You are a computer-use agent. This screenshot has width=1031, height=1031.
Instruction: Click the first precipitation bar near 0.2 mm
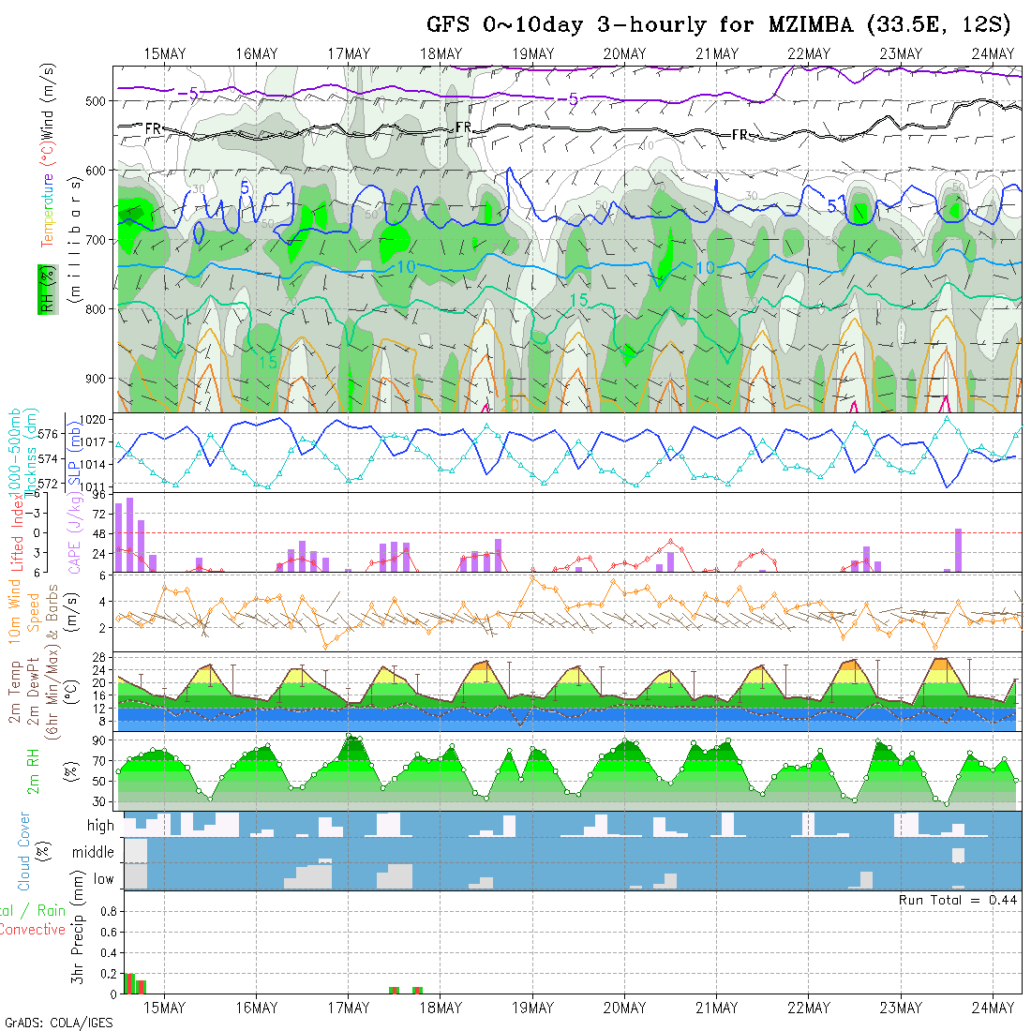(127, 983)
